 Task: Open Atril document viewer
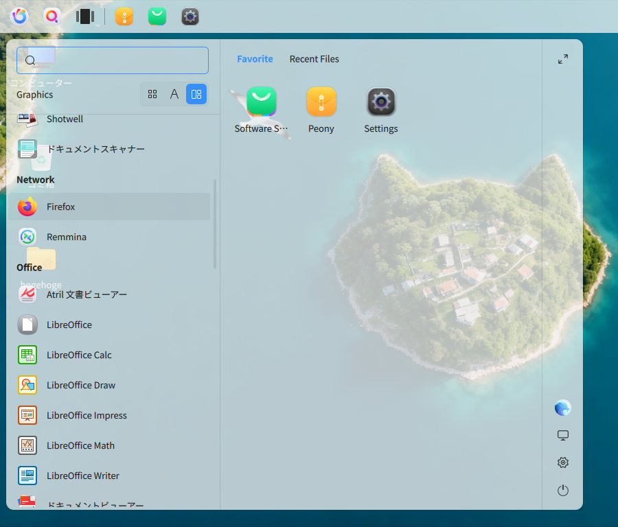point(108,294)
